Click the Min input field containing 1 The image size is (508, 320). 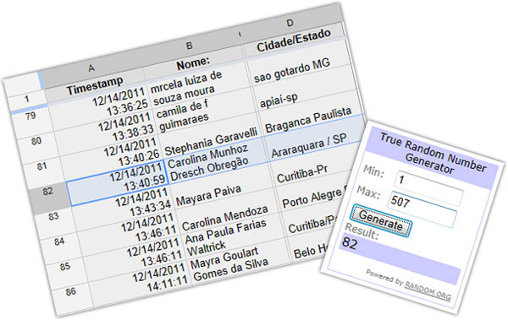click(428, 187)
